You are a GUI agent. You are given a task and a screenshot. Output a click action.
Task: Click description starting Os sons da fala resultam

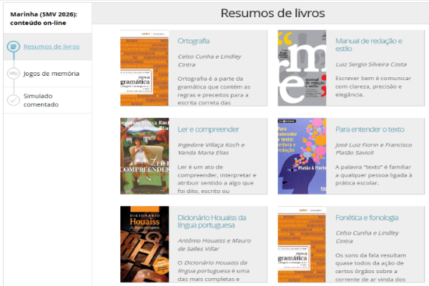[x=370, y=267]
